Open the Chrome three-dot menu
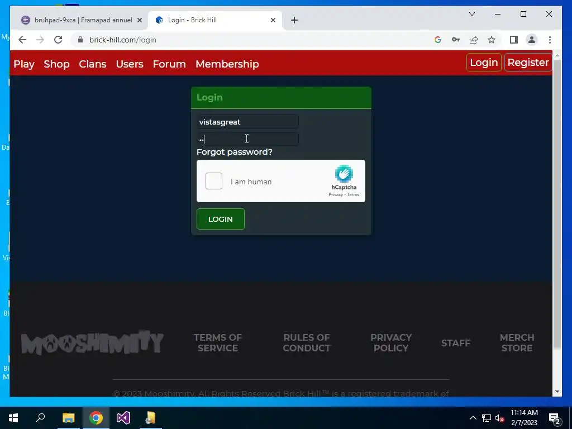 coord(550,40)
